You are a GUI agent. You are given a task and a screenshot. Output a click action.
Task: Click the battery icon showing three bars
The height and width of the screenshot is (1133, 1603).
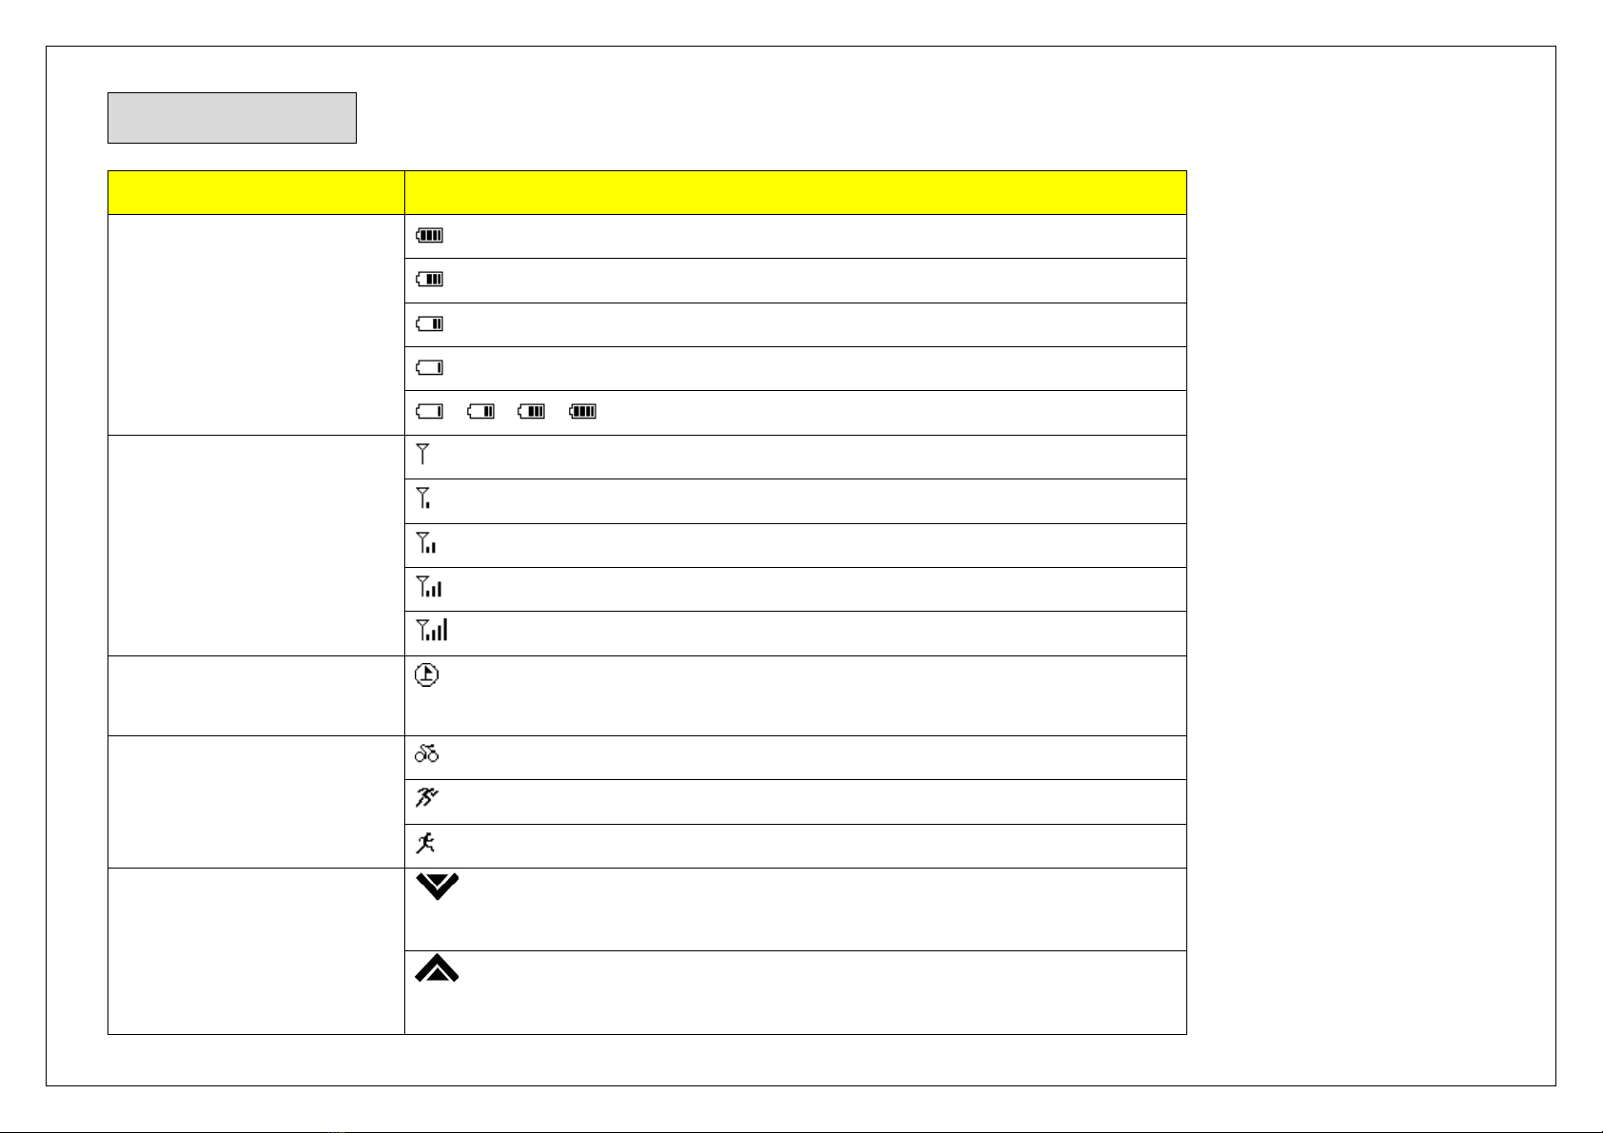430,280
